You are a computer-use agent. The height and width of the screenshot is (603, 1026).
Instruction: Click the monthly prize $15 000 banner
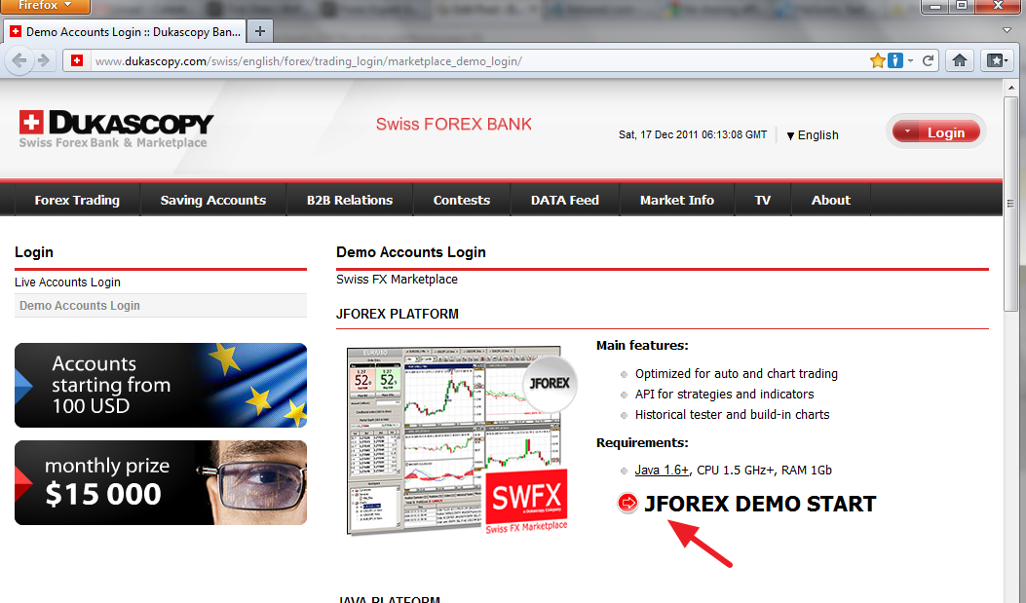click(x=161, y=482)
